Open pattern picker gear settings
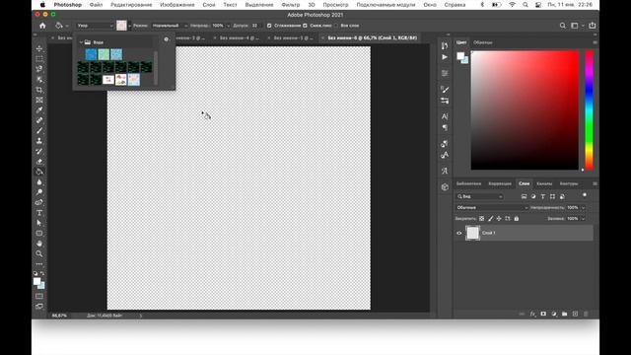The width and height of the screenshot is (631, 355). click(x=167, y=39)
